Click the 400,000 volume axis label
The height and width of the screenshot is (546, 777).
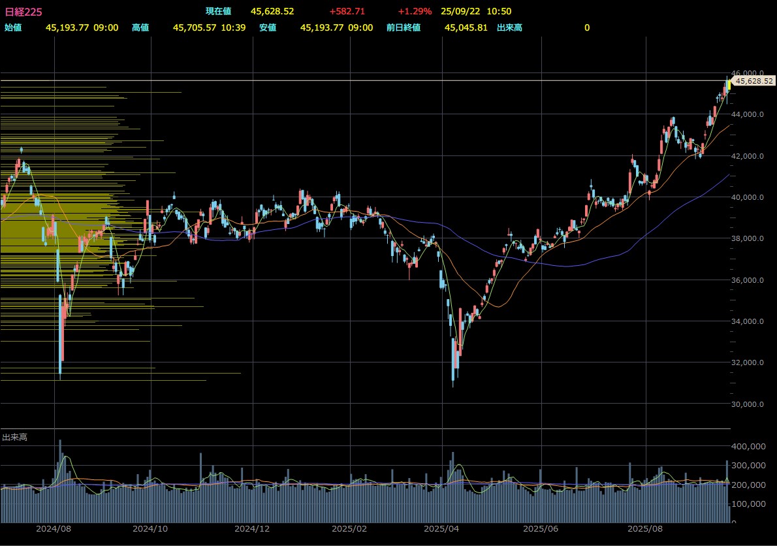click(x=748, y=447)
